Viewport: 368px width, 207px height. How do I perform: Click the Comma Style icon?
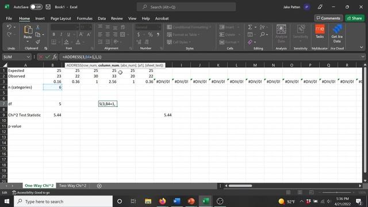pyautogui.click(x=158, y=34)
